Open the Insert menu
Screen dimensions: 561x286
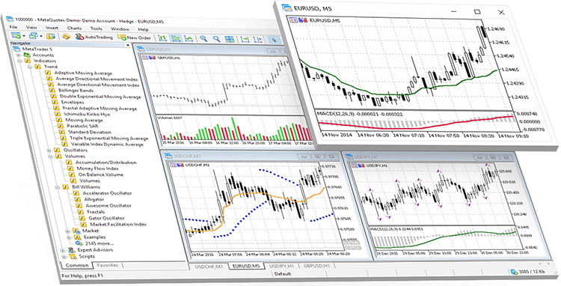click(52, 28)
